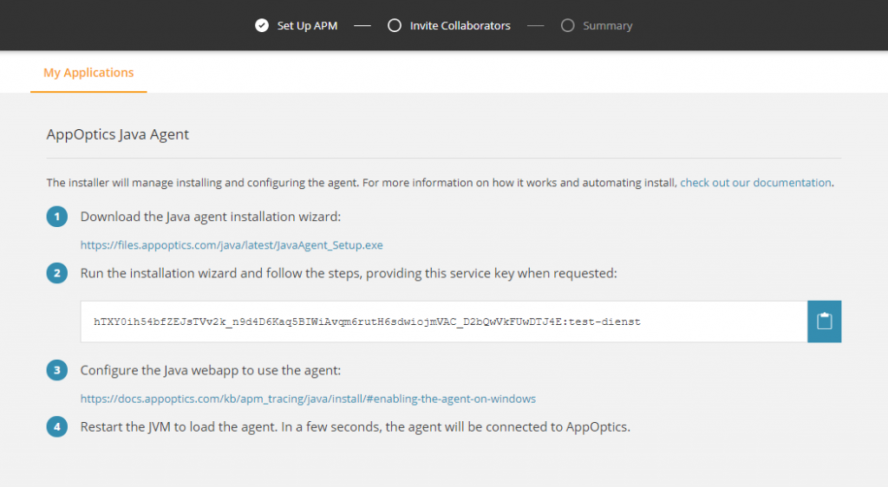
Task: Open the 'check out our documentation' link
Action: 755,183
